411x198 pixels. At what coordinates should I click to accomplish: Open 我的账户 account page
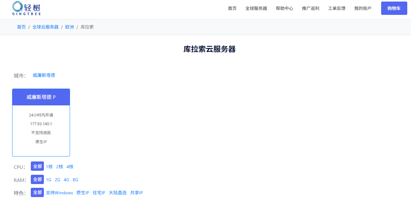coord(362,8)
